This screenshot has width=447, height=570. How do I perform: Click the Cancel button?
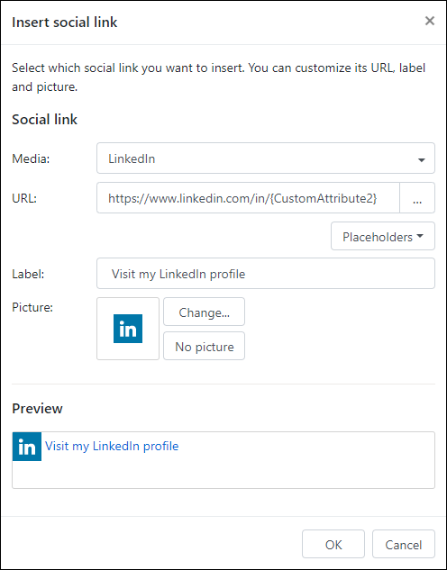pyautogui.click(x=404, y=544)
